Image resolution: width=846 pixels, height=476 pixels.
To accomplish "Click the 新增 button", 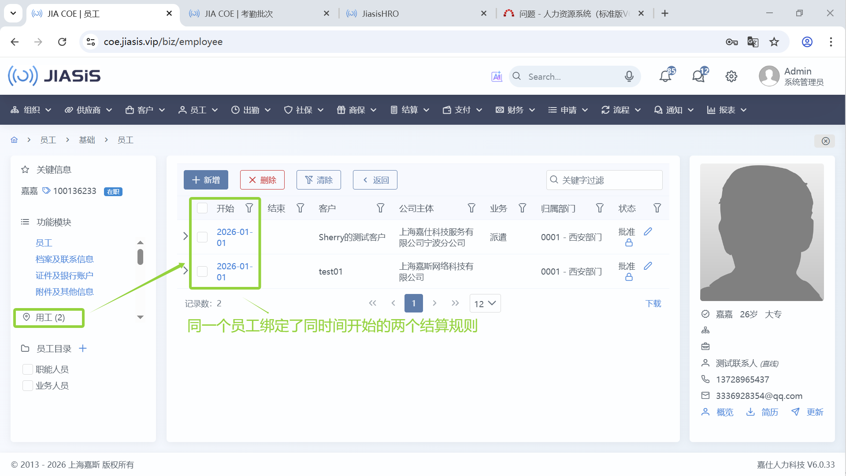I will [x=206, y=180].
